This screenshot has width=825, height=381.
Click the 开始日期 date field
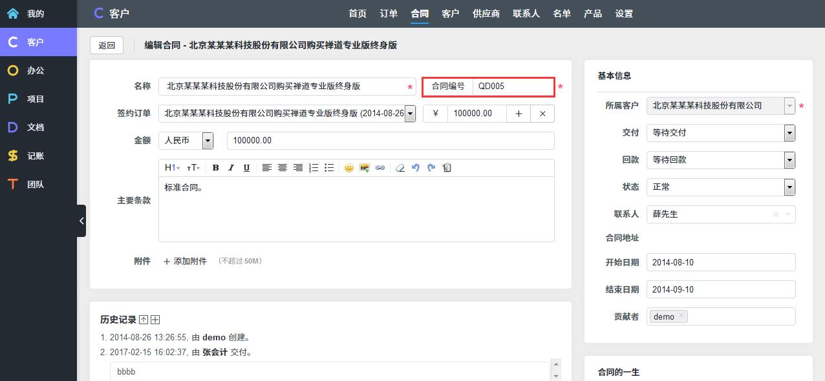721,262
